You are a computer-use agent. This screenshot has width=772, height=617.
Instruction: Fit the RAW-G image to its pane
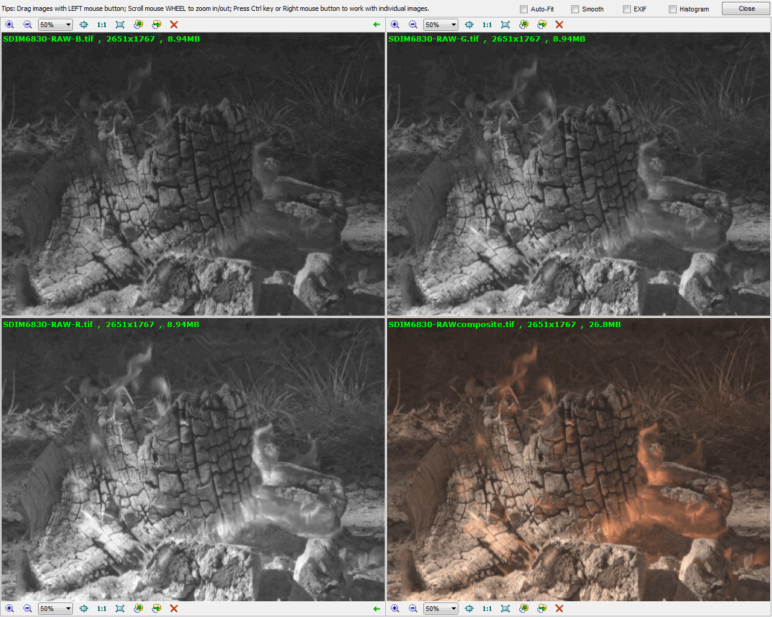click(x=505, y=25)
